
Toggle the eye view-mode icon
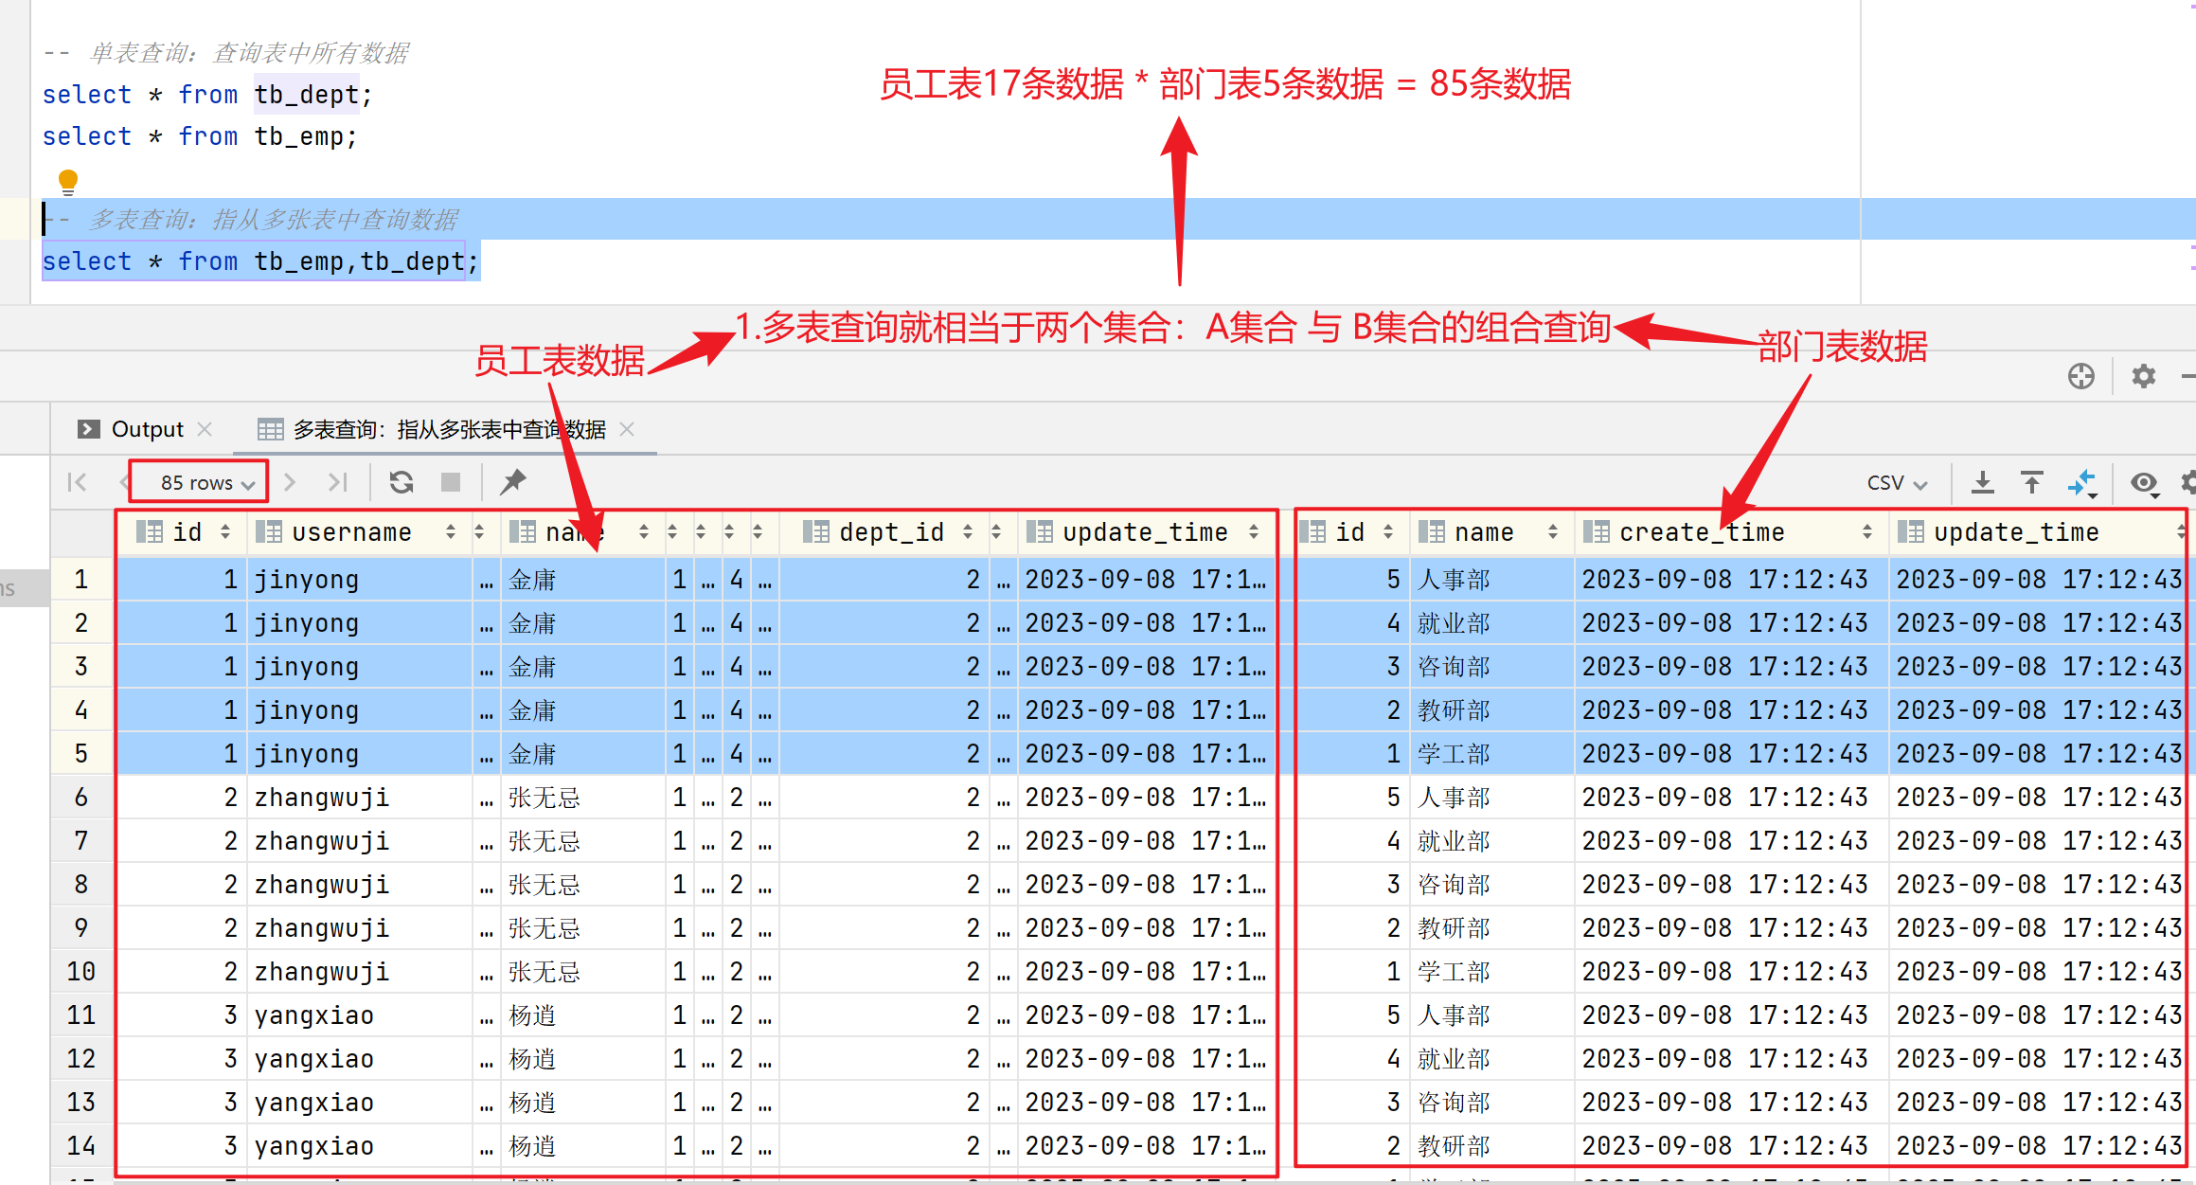pos(2144,483)
